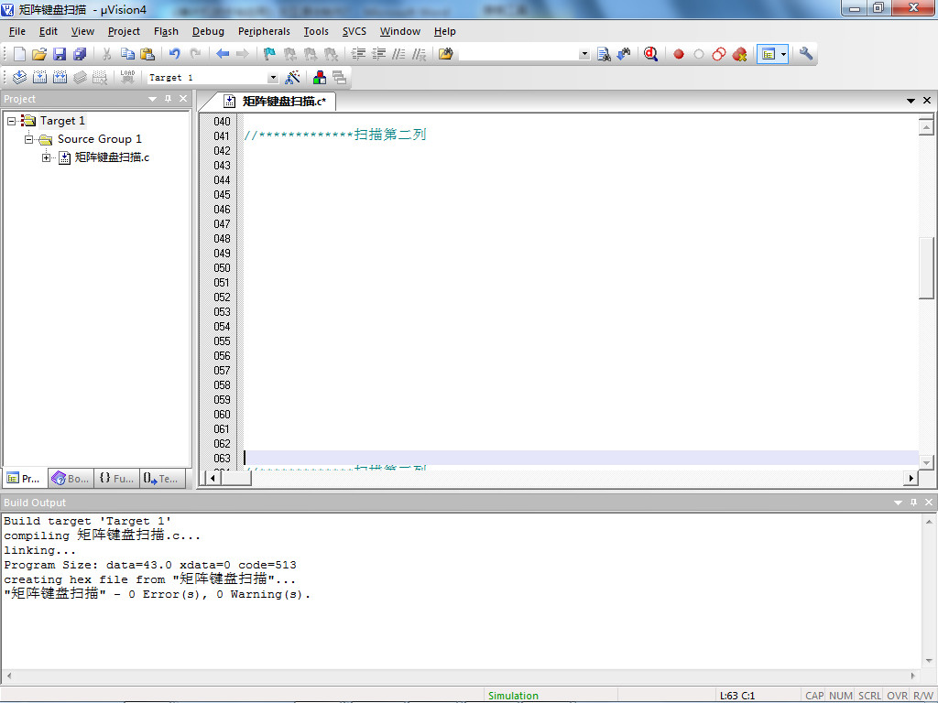938x703 pixels.
Task: Open the Build Output panel dropdown arrow
Action: tap(898, 503)
